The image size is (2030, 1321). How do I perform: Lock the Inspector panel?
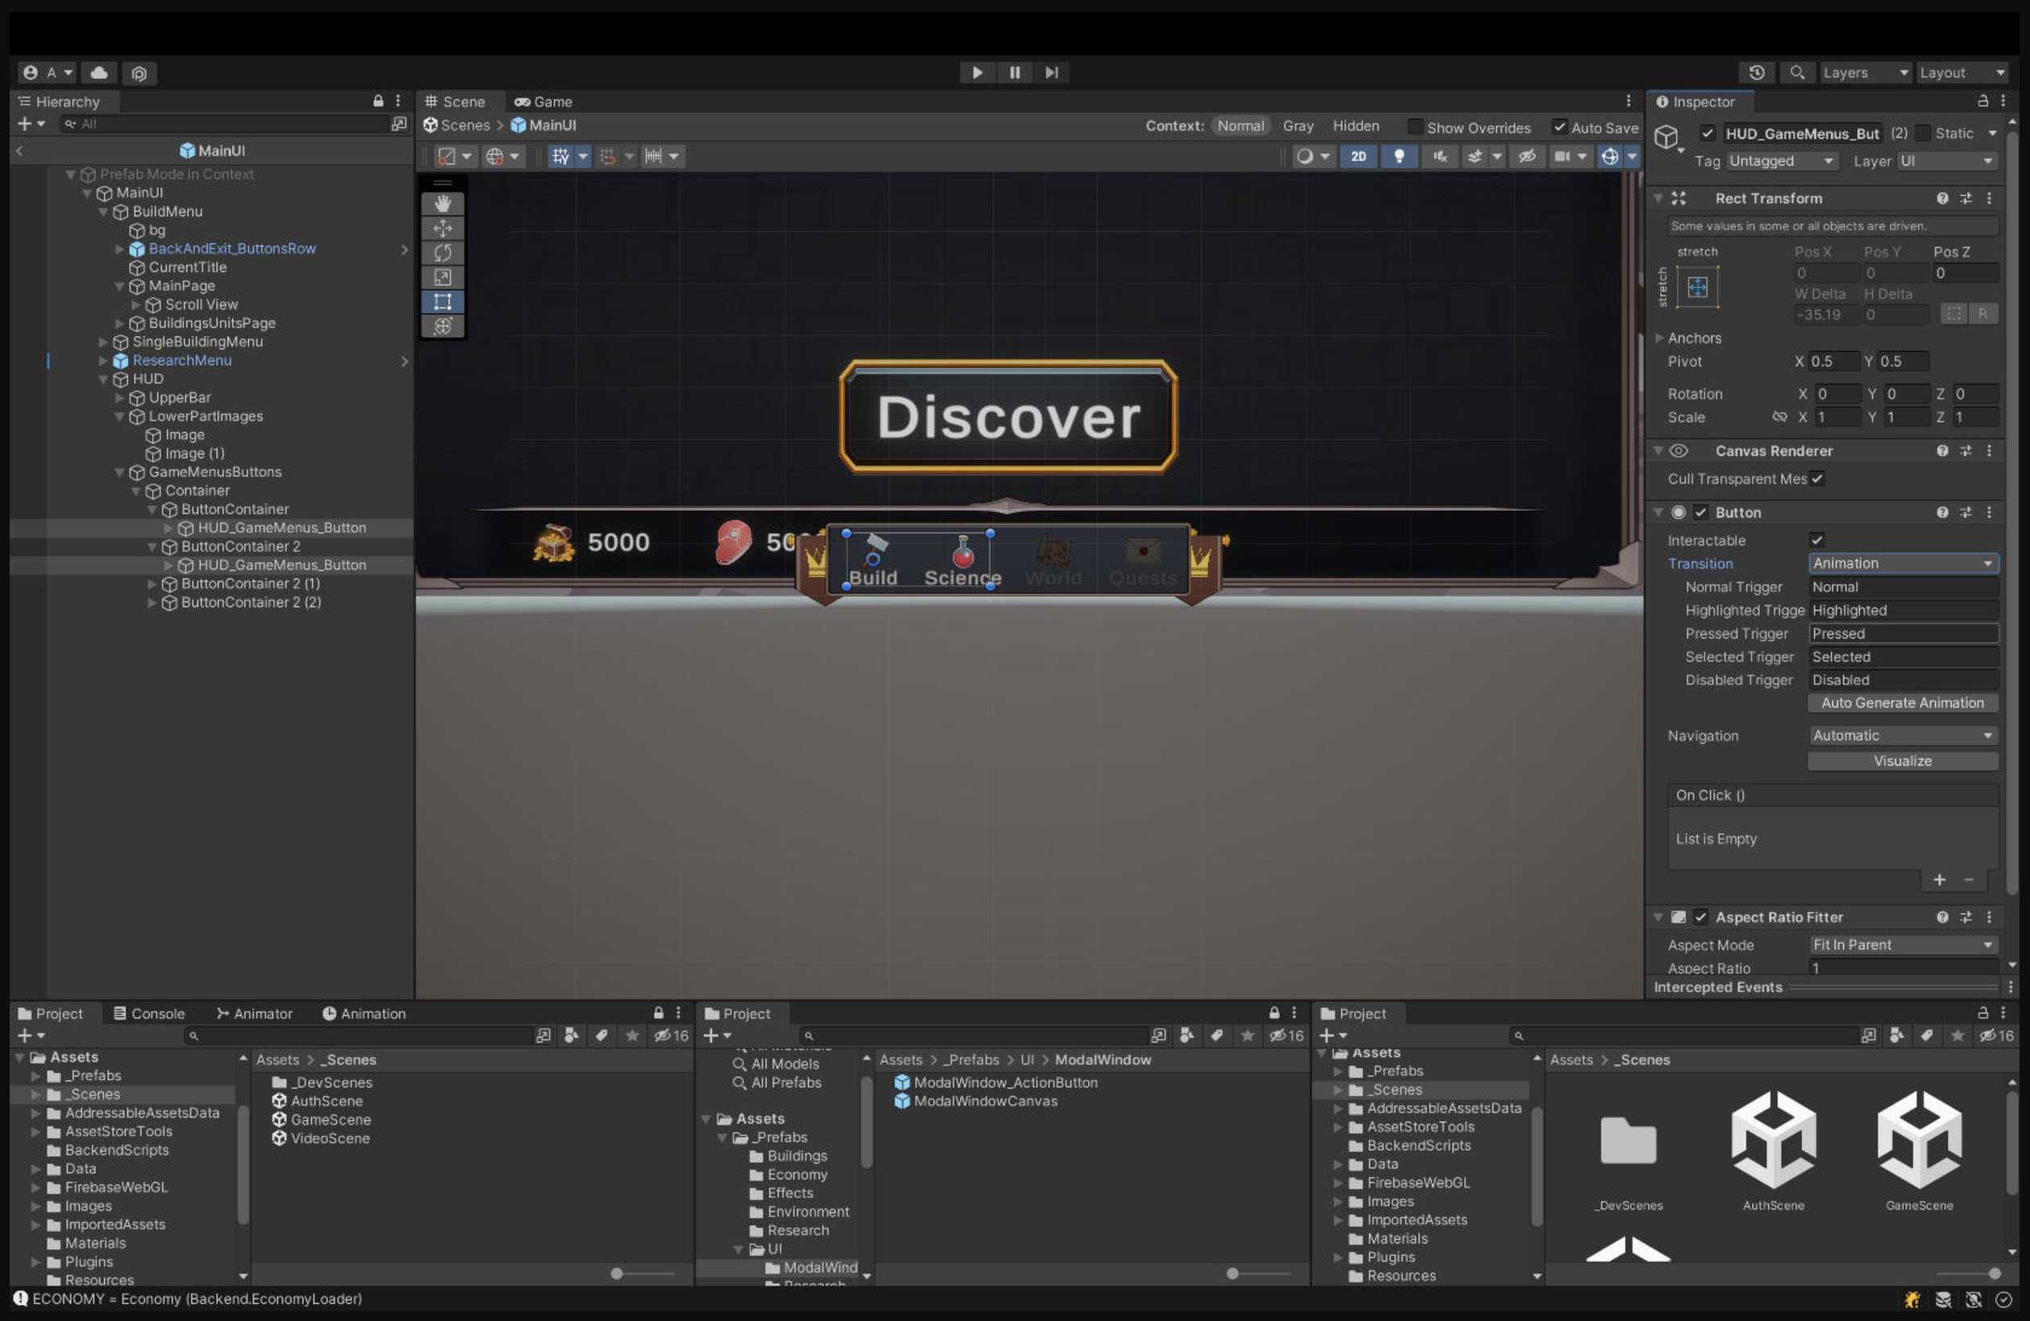[1983, 101]
